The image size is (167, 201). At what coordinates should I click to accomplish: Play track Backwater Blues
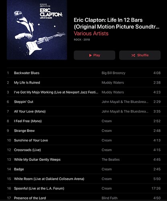coord(84,73)
